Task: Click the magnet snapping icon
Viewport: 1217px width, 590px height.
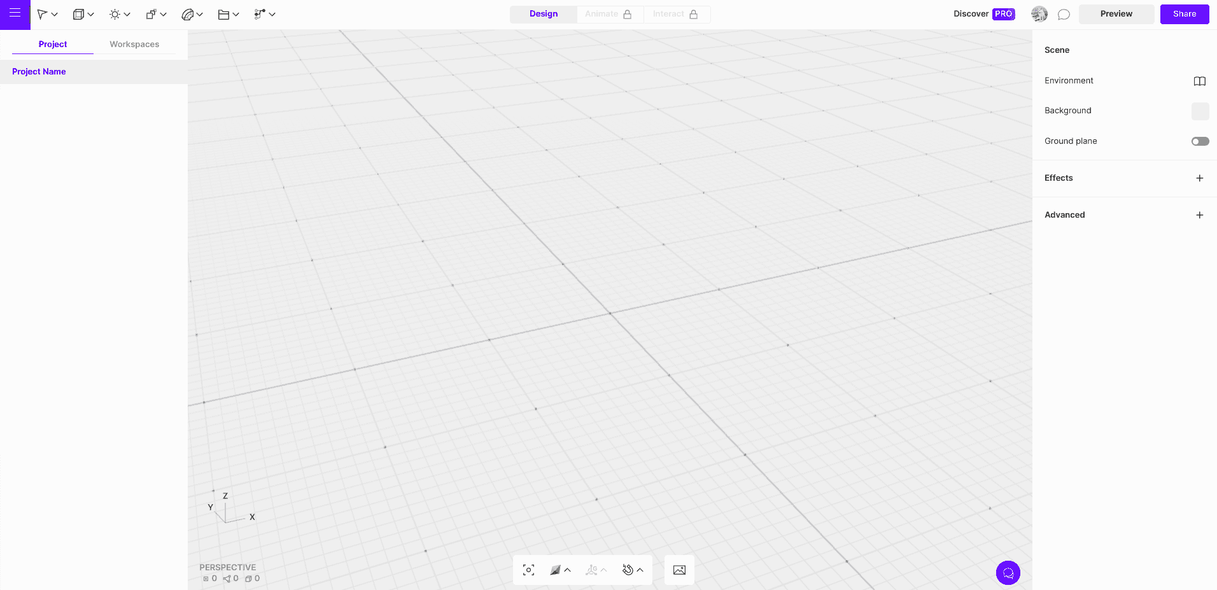Action: coord(628,570)
